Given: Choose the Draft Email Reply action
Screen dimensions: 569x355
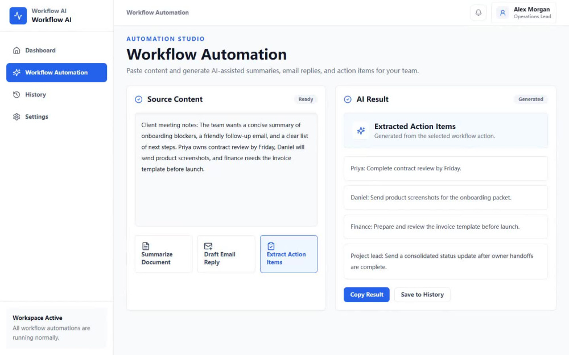Looking at the screenshot, I should click(x=226, y=254).
